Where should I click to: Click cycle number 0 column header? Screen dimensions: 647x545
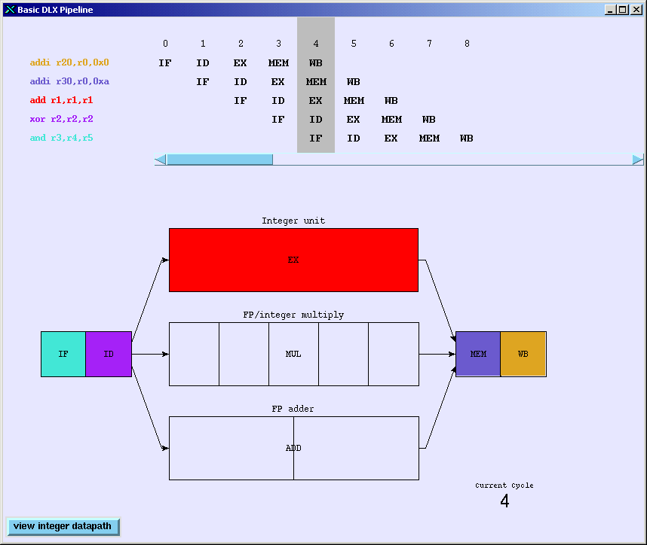[x=165, y=44]
